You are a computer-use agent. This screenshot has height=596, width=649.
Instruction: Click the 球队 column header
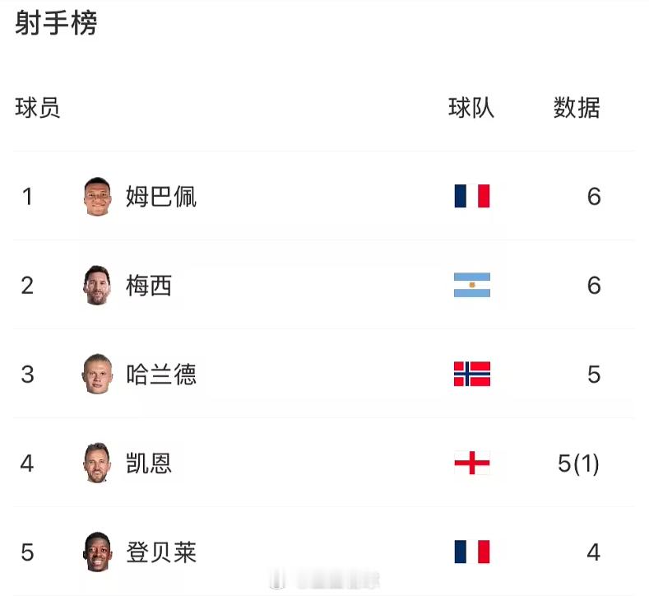point(471,108)
